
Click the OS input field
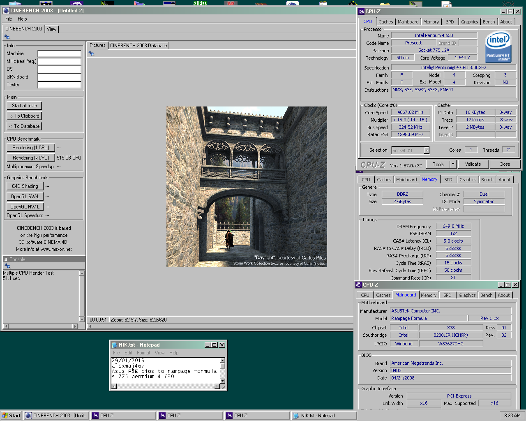[x=60, y=69]
